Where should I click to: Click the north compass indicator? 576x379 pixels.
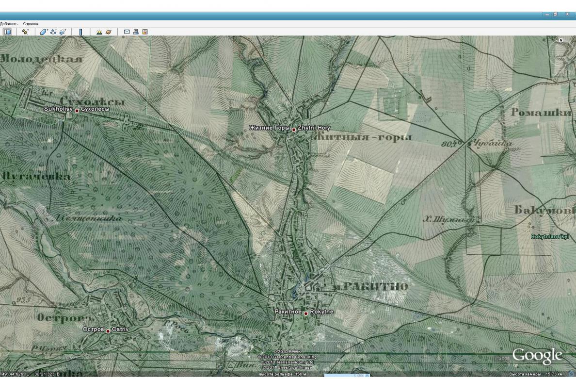561,40
